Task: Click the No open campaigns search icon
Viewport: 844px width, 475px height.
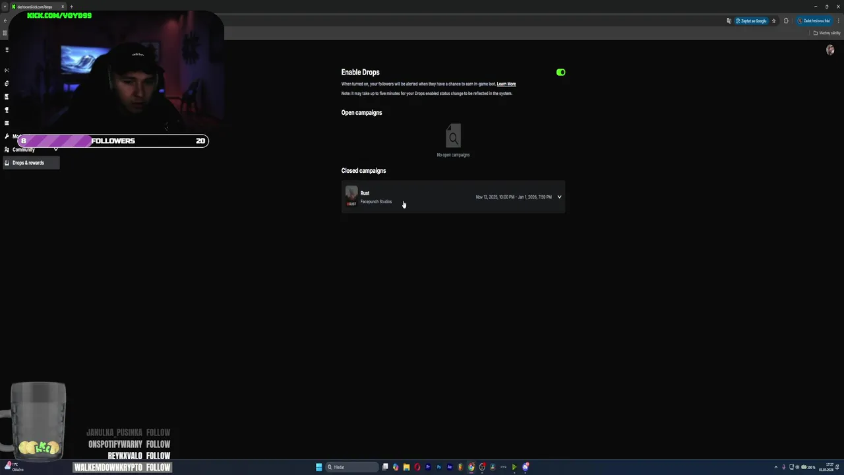Action: click(x=453, y=136)
